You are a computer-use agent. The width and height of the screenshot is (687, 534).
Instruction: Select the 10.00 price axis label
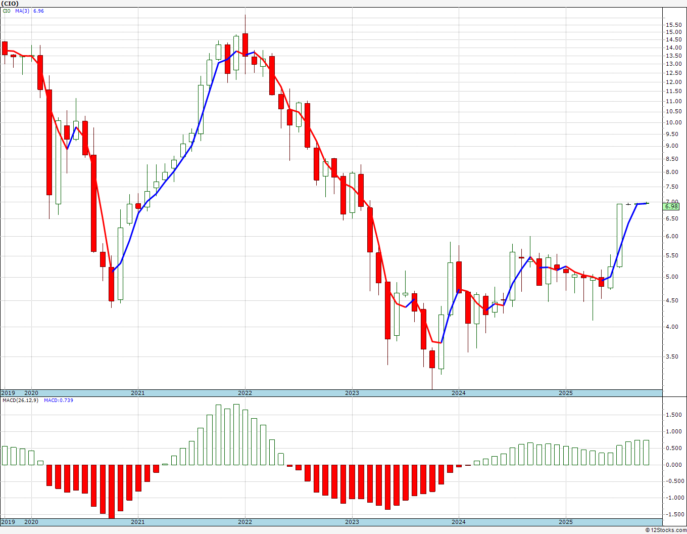[x=673, y=122]
